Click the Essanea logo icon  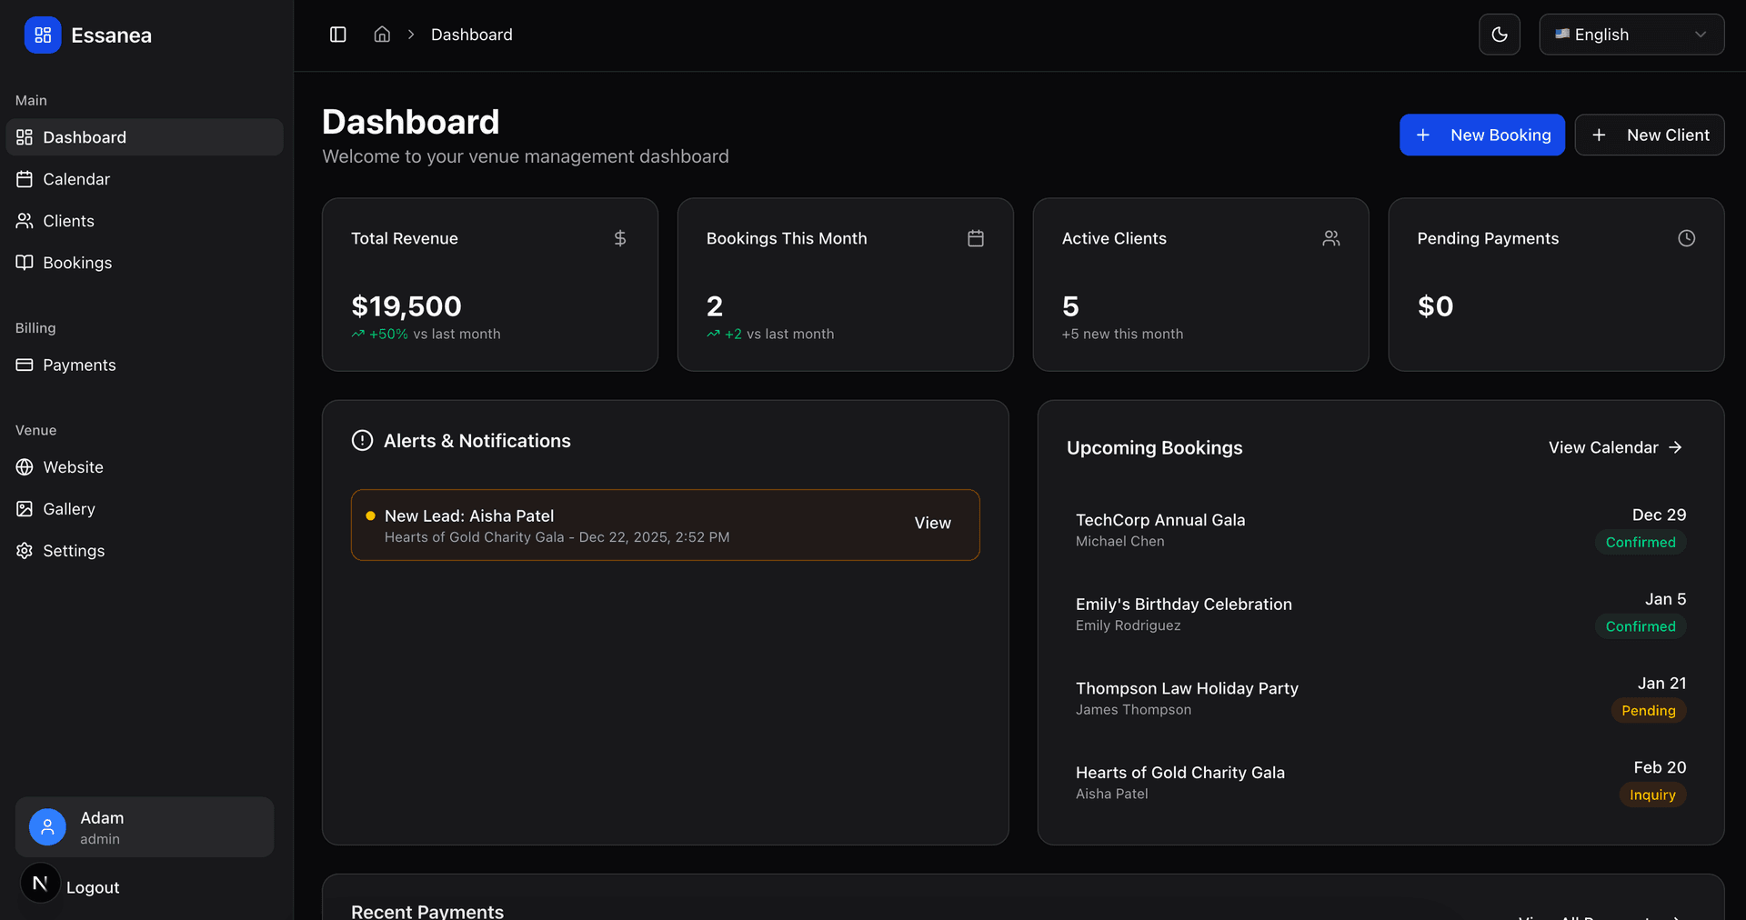point(42,35)
